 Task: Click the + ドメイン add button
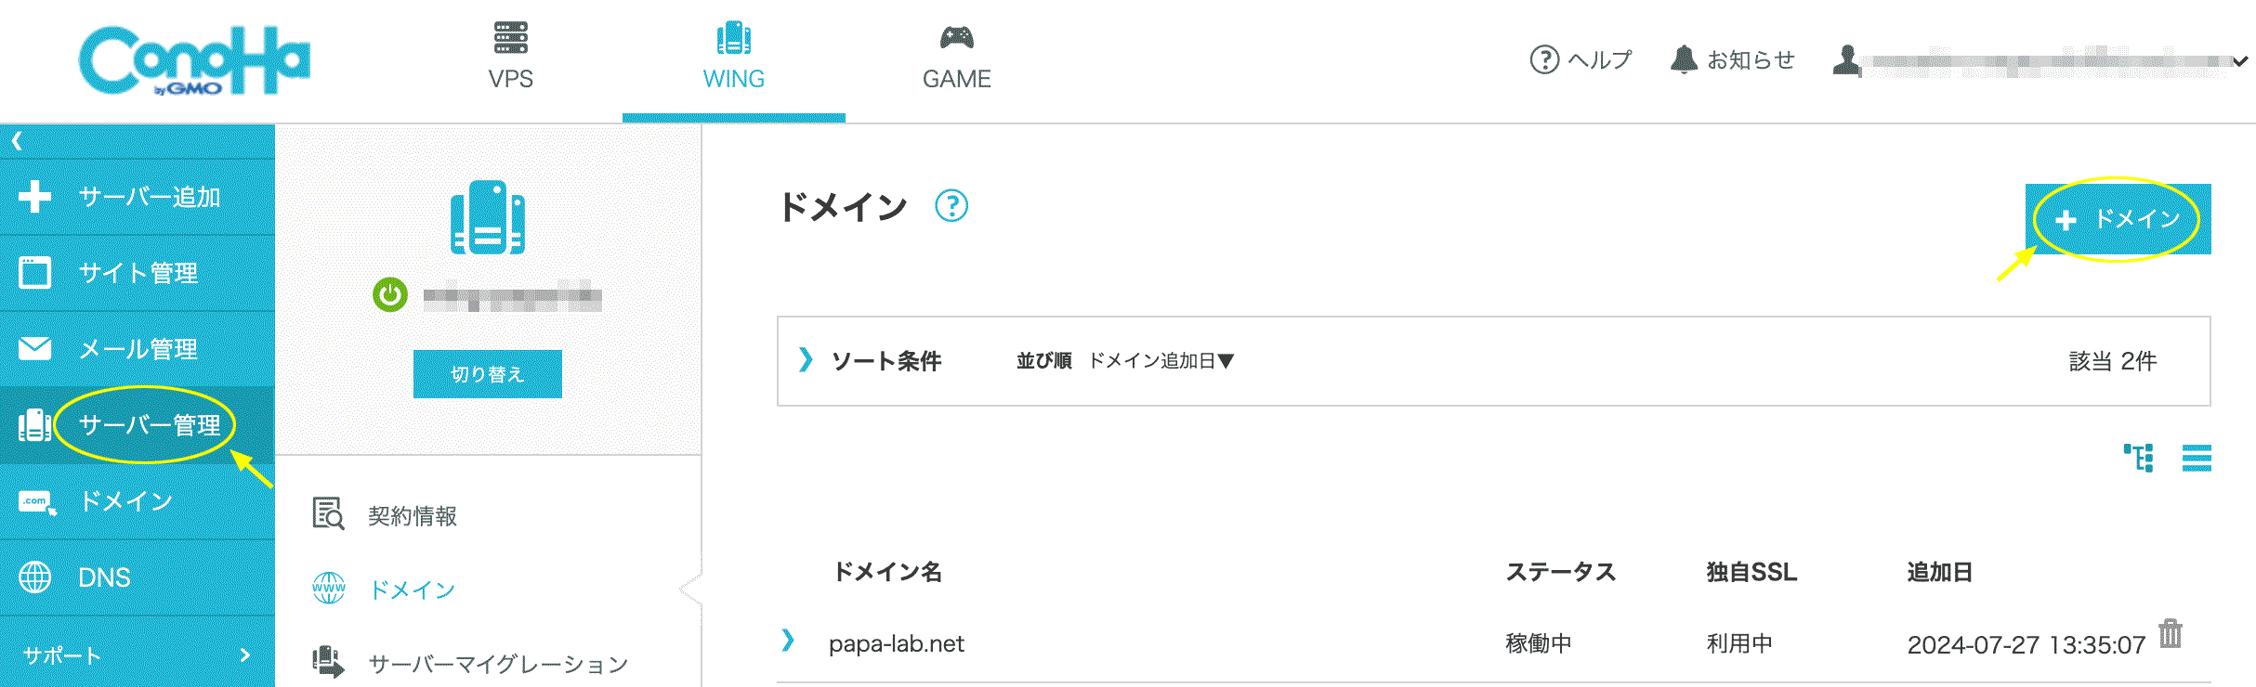pyautogui.click(x=2118, y=219)
